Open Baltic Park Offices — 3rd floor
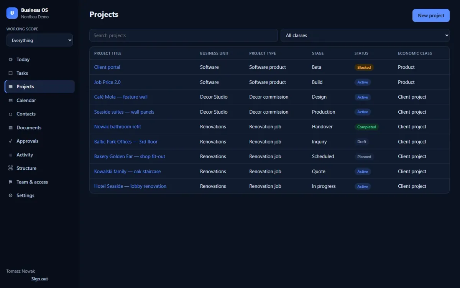 pos(126,142)
